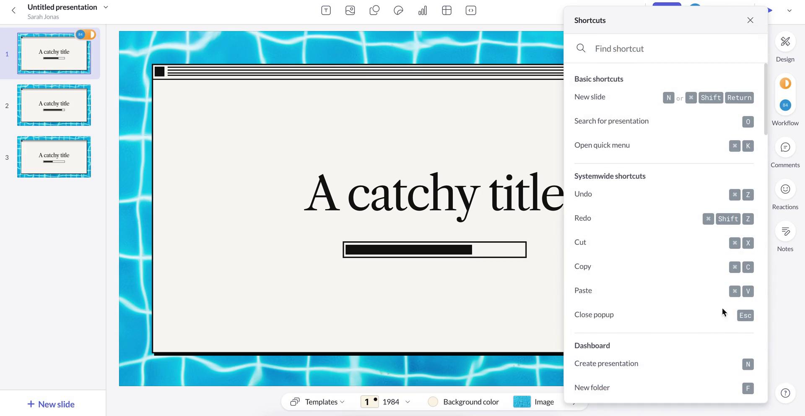Click the 'New folder' shortcut row
The width and height of the screenshot is (805, 416).
(664, 388)
